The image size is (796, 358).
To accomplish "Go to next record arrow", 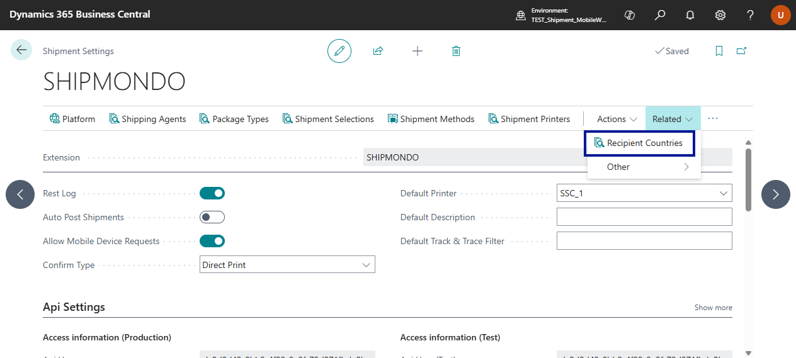I will (776, 194).
